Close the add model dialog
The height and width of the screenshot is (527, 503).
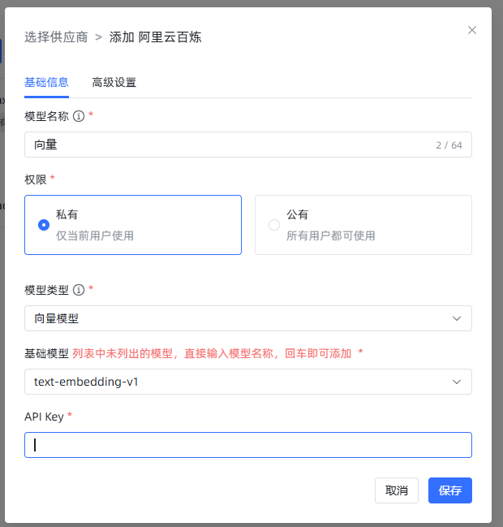click(472, 30)
